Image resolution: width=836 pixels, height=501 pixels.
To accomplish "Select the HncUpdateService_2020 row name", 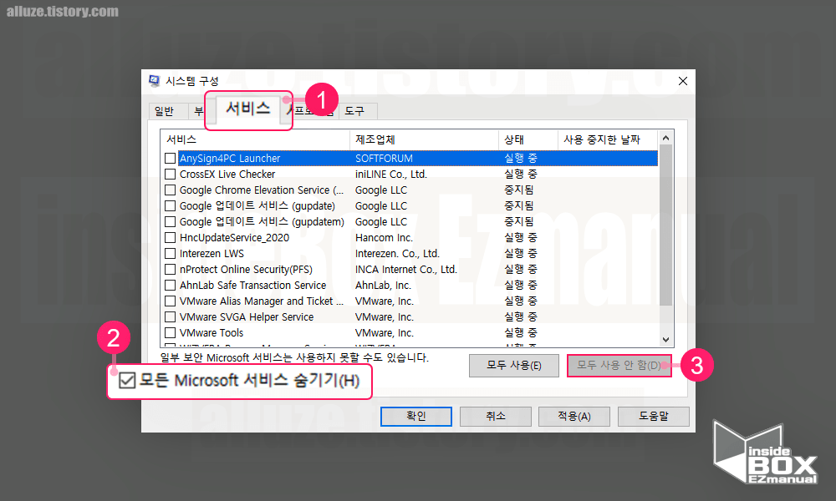I will [234, 237].
